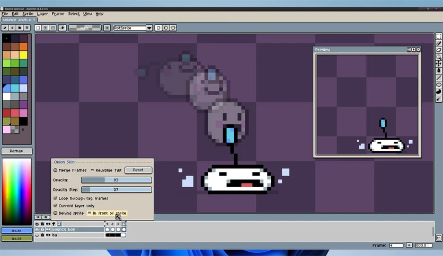Click the Idx-10 foreground color button
This screenshot has height=256, width=443.
16,231
